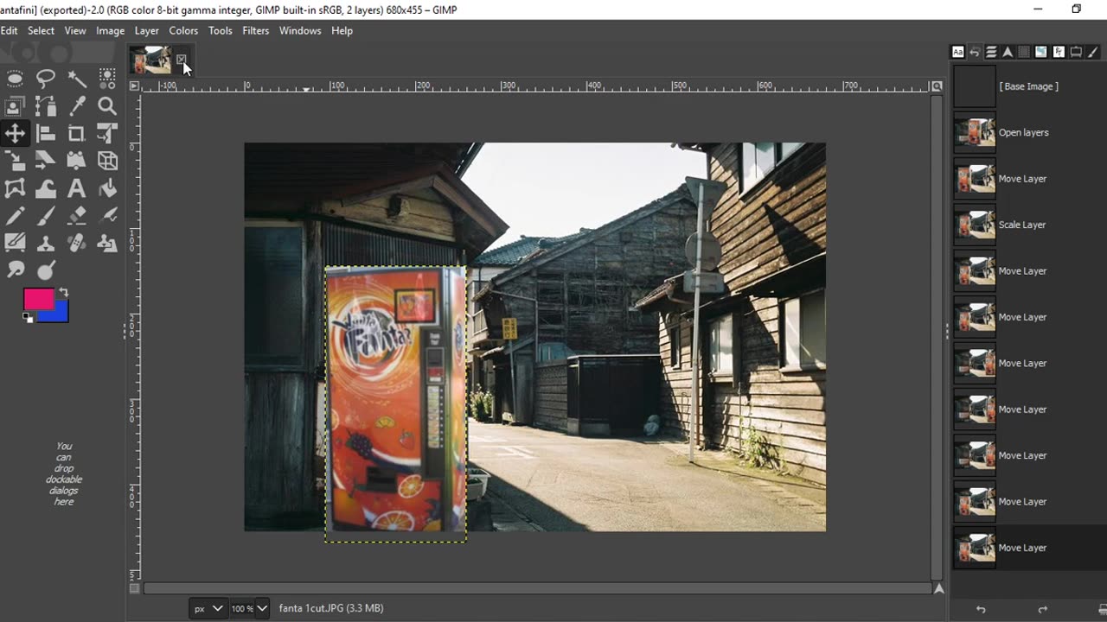The width and height of the screenshot is (1107, 622).
Task: Open the Select menu
Action: pos(41,30)
